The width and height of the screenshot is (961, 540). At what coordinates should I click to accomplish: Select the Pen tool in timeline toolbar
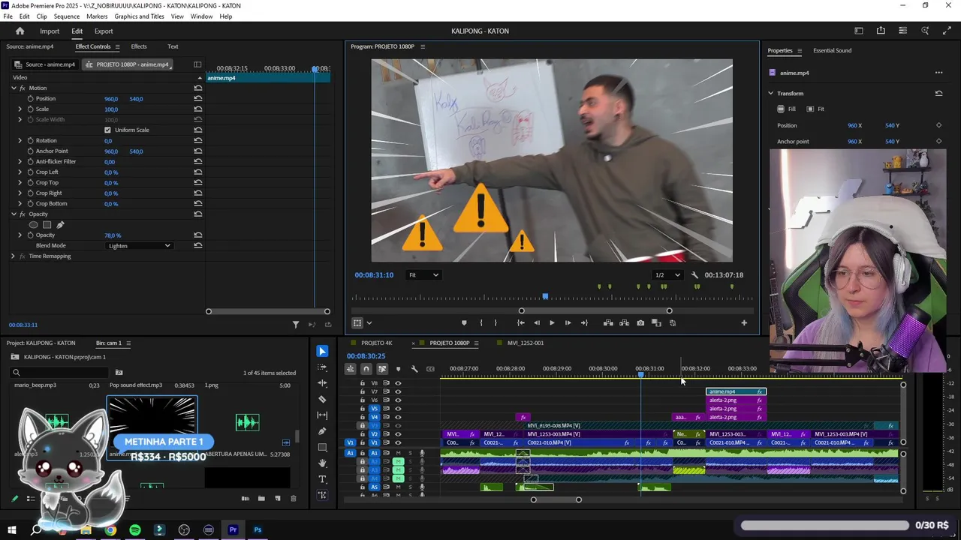point(322,431)
